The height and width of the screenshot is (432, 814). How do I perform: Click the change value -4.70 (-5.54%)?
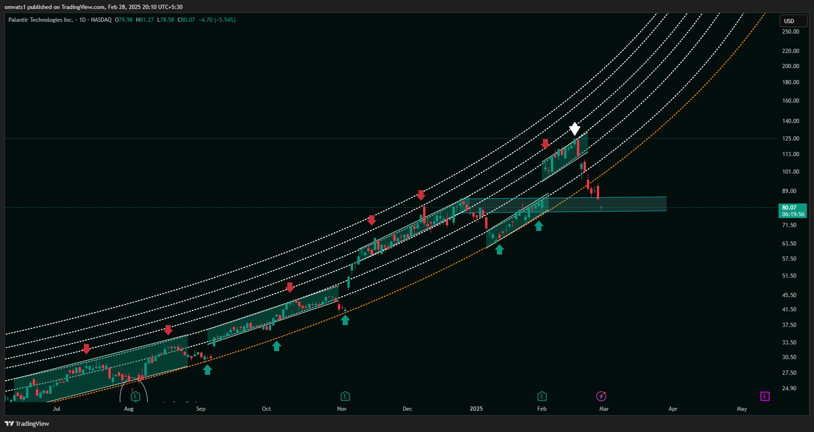coord(217,20)
